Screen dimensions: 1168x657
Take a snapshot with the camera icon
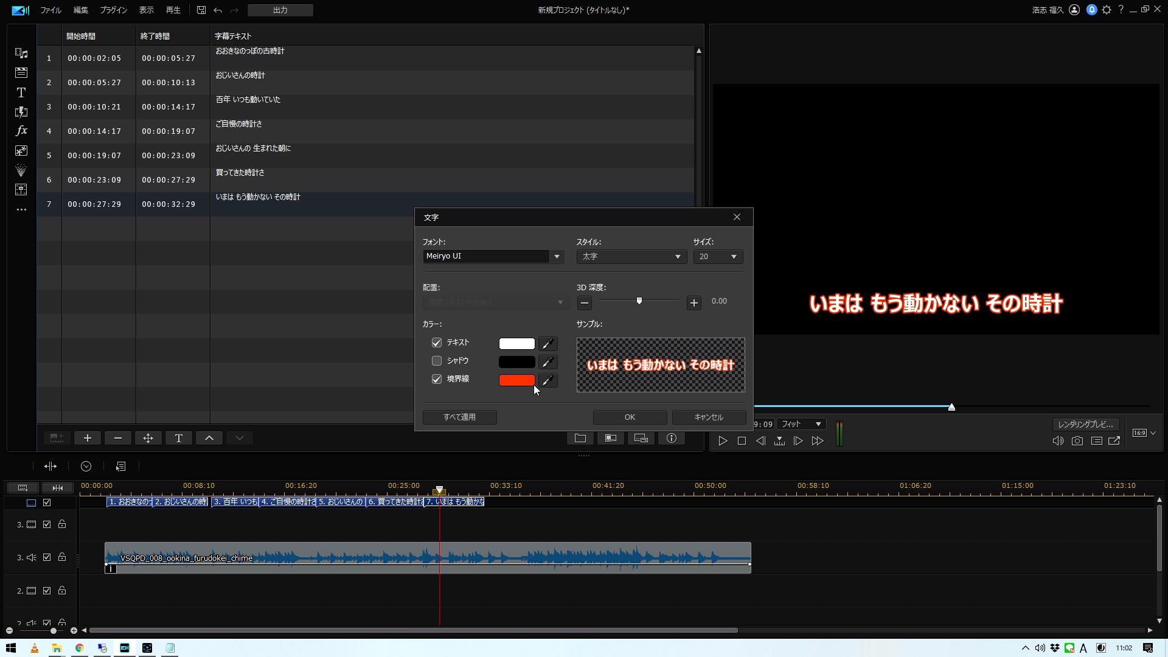click(1077, 441)
